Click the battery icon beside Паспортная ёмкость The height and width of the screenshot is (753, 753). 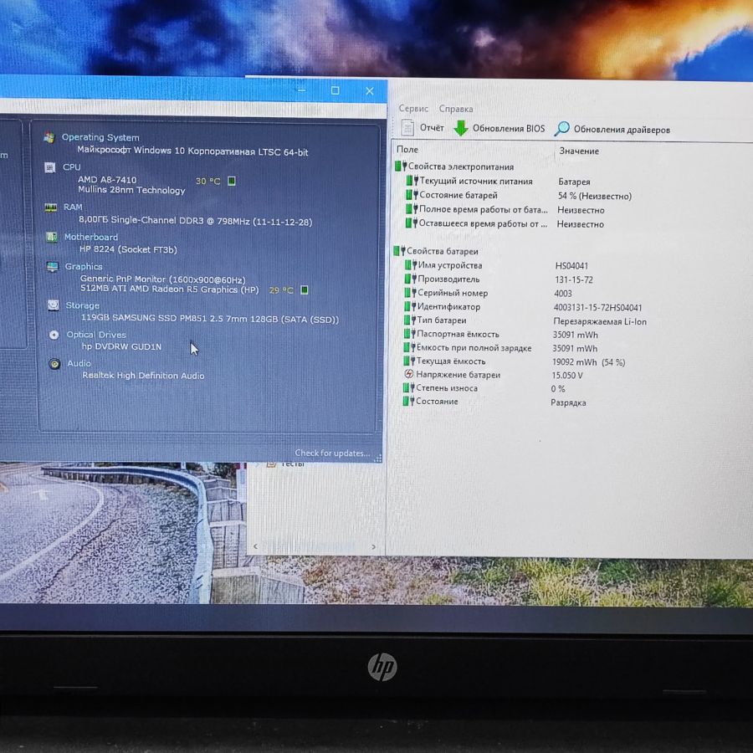410,333
